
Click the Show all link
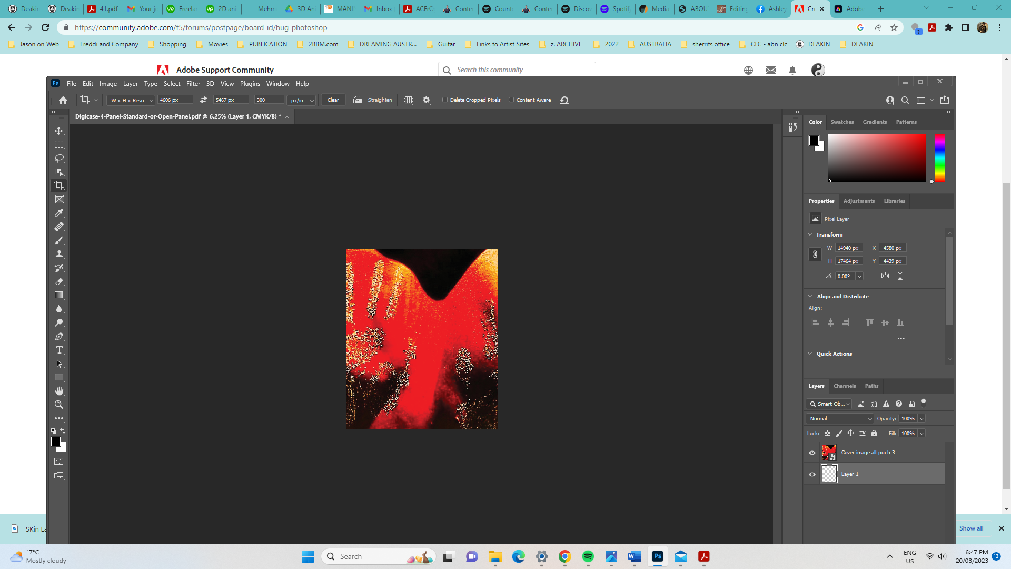(972, 528)
